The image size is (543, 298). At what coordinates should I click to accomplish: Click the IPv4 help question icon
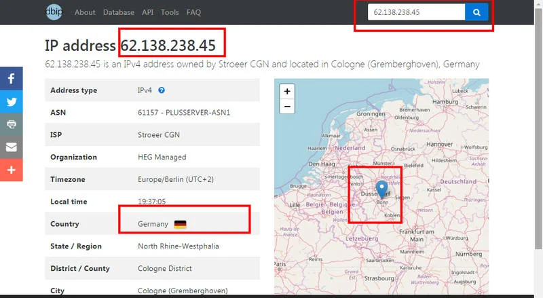[162, 90]
